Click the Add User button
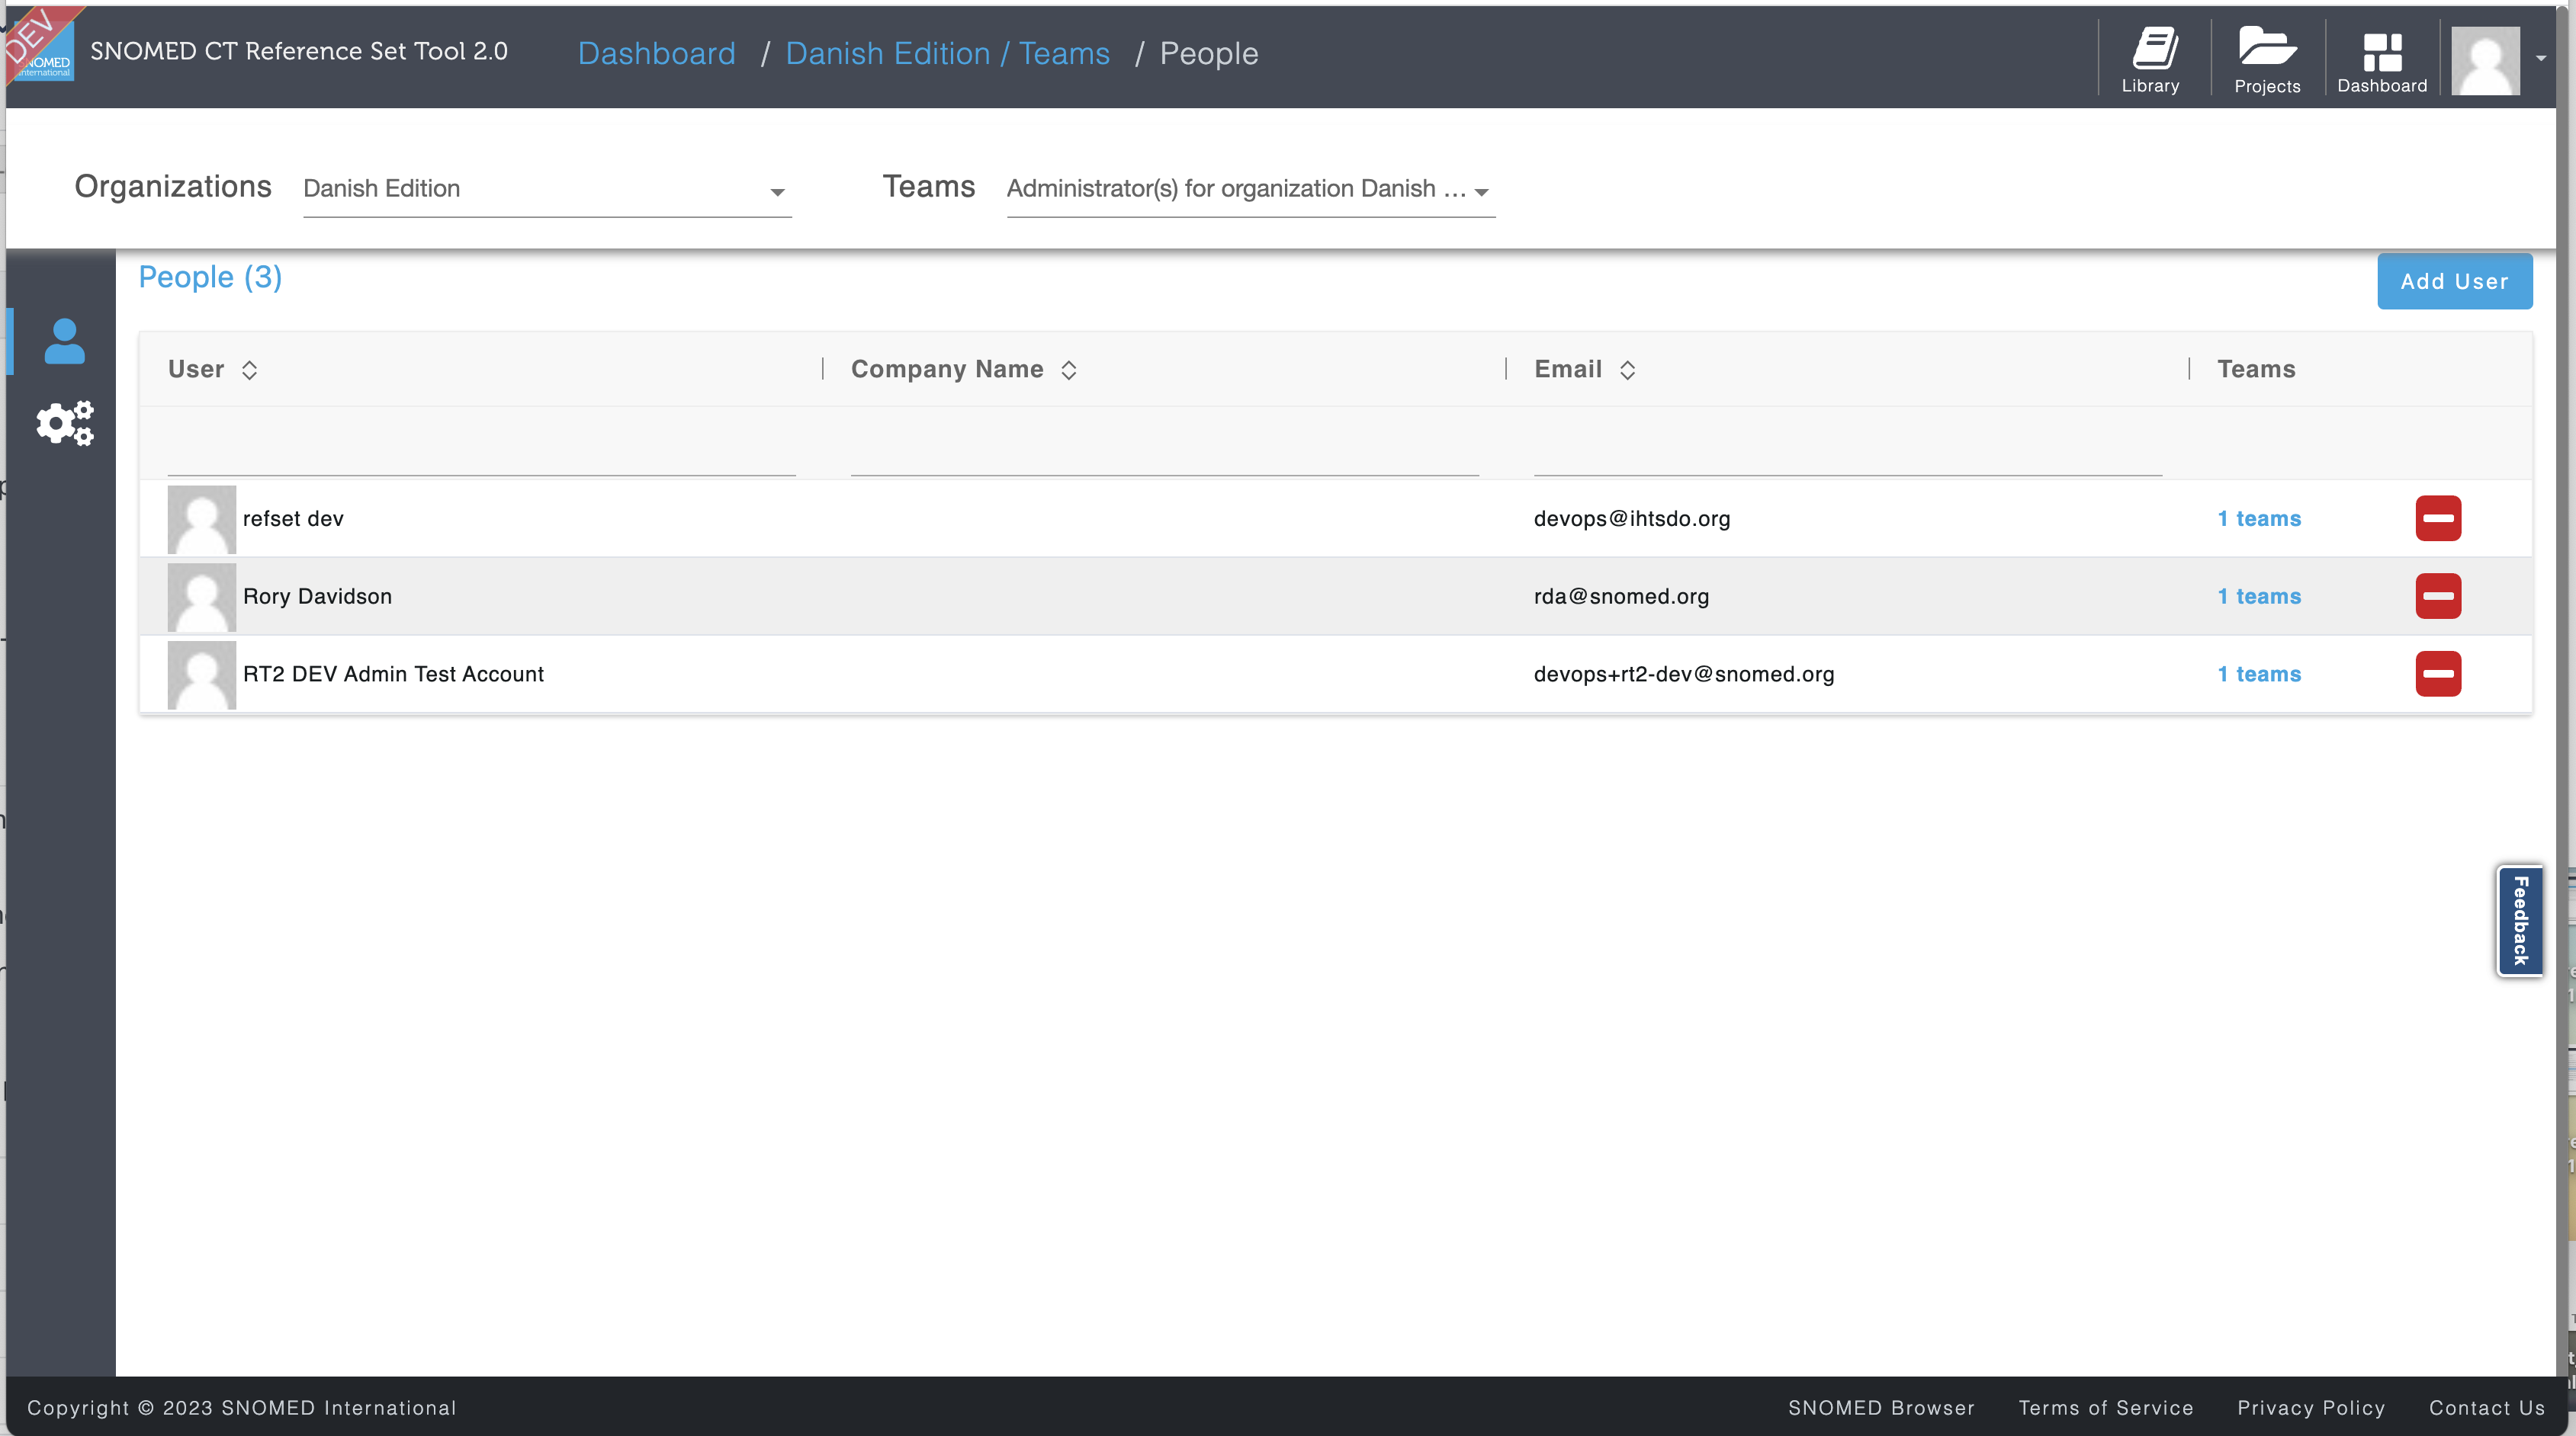Viewport: 2576px width, 1436px height. [x=2454, y=282]
